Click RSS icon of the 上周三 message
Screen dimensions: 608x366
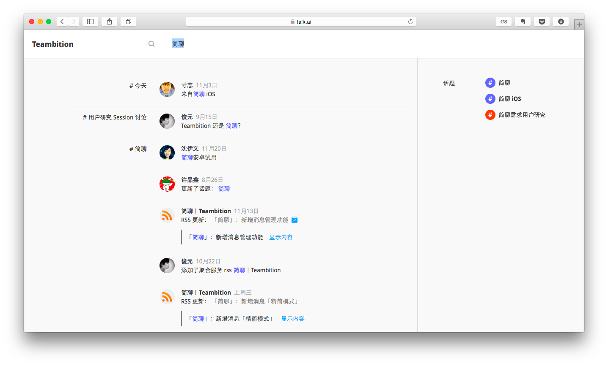click(x=167, y=297)
